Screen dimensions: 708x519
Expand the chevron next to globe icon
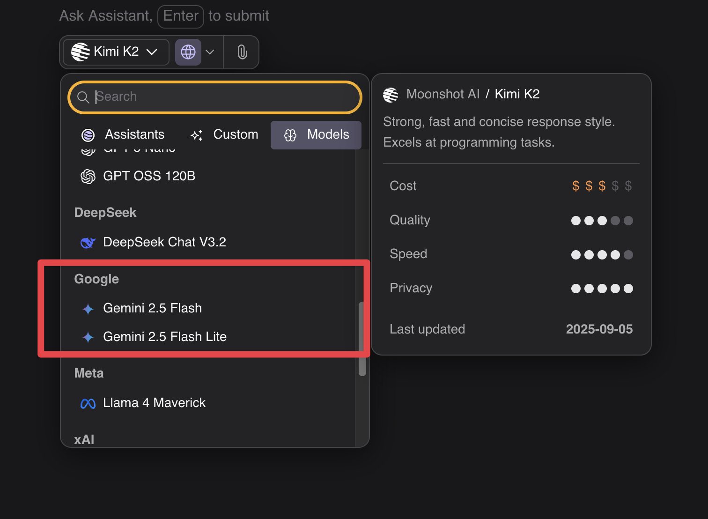coord(210,52)
